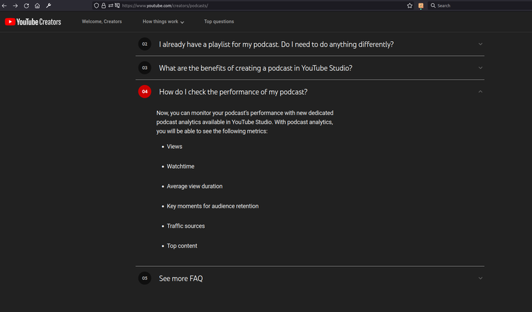Go to the browser home page
The width and height of the screenshot is (532, 312).
[37, 5]
